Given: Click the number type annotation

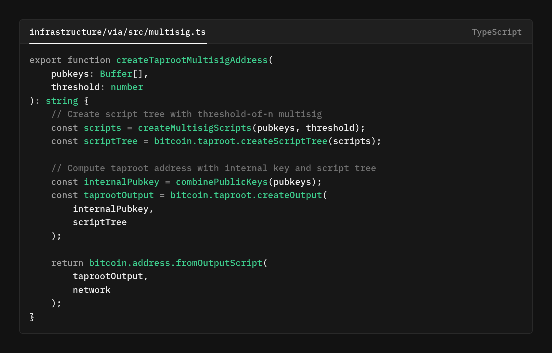Looking at the screenshot, I should click(x=127, y=87).
